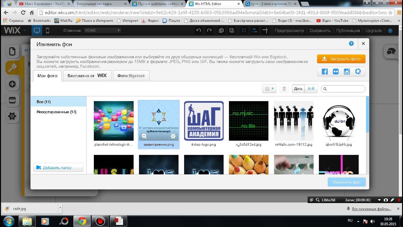The width and height of the screenshot is (403, 227).
Task: Switch to Макс Баранович YouTube browser tab
Action: coord(44,4)
